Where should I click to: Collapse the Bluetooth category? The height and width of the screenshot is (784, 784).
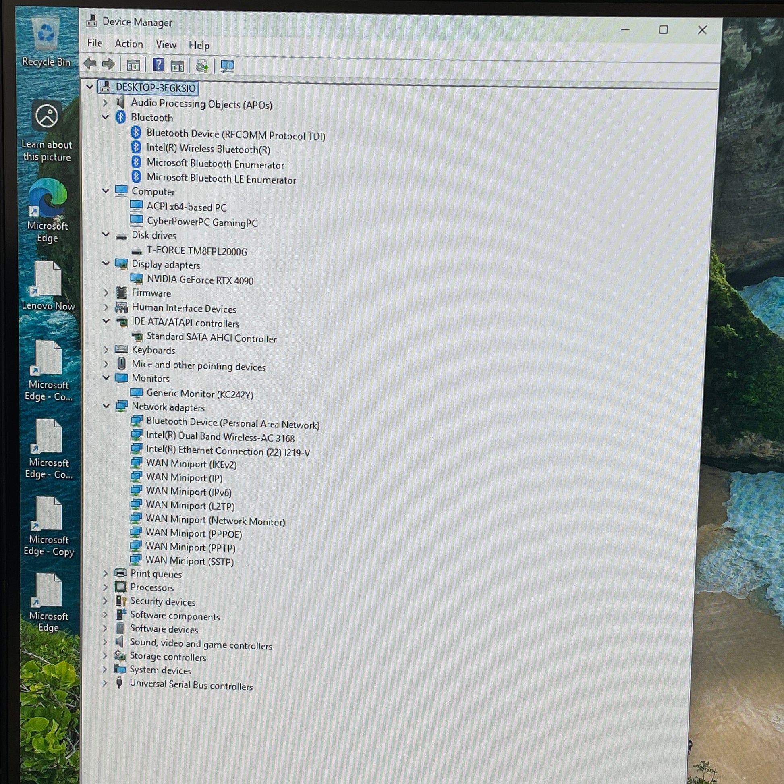106,117
